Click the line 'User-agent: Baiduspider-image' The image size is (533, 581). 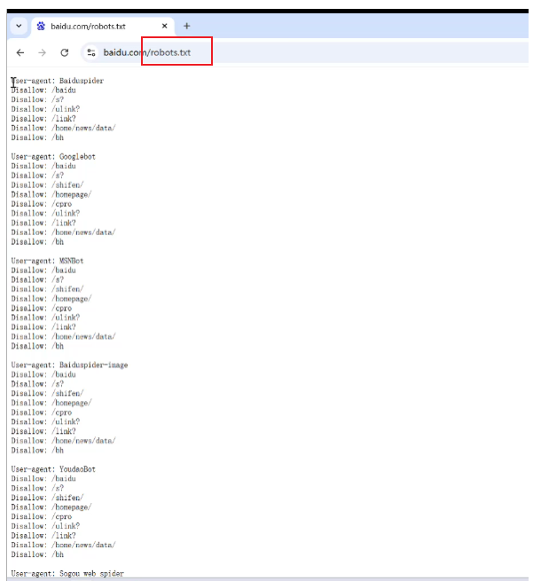pos(70,365)
